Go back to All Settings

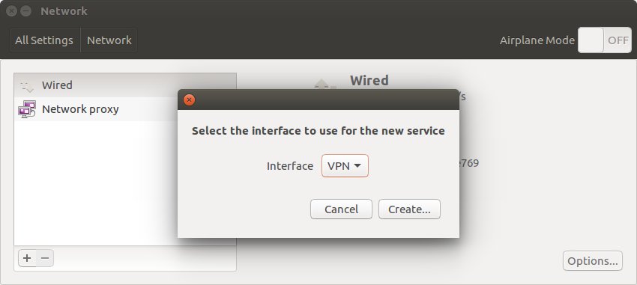[44, 40]
